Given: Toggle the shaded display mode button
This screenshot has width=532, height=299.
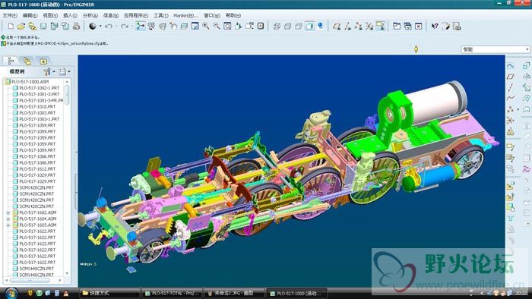Looking at the screenshot, I should tap(309, 26).
